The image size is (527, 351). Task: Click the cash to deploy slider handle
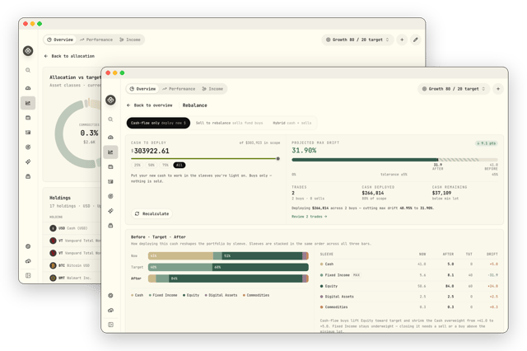tap(278, 159)
